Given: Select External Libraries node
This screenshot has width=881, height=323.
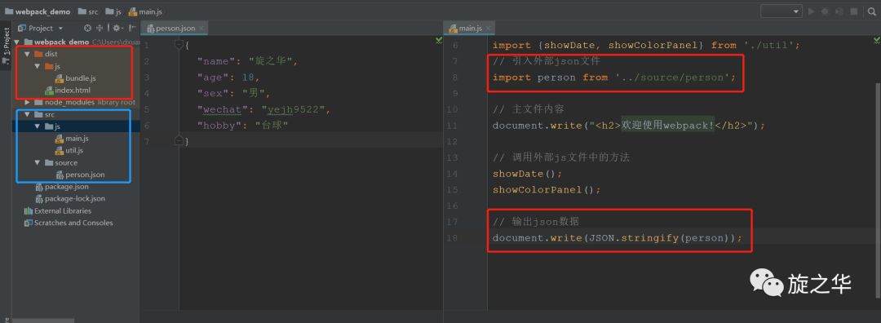Looking at the screenshot, I should (x=57, y=211).
